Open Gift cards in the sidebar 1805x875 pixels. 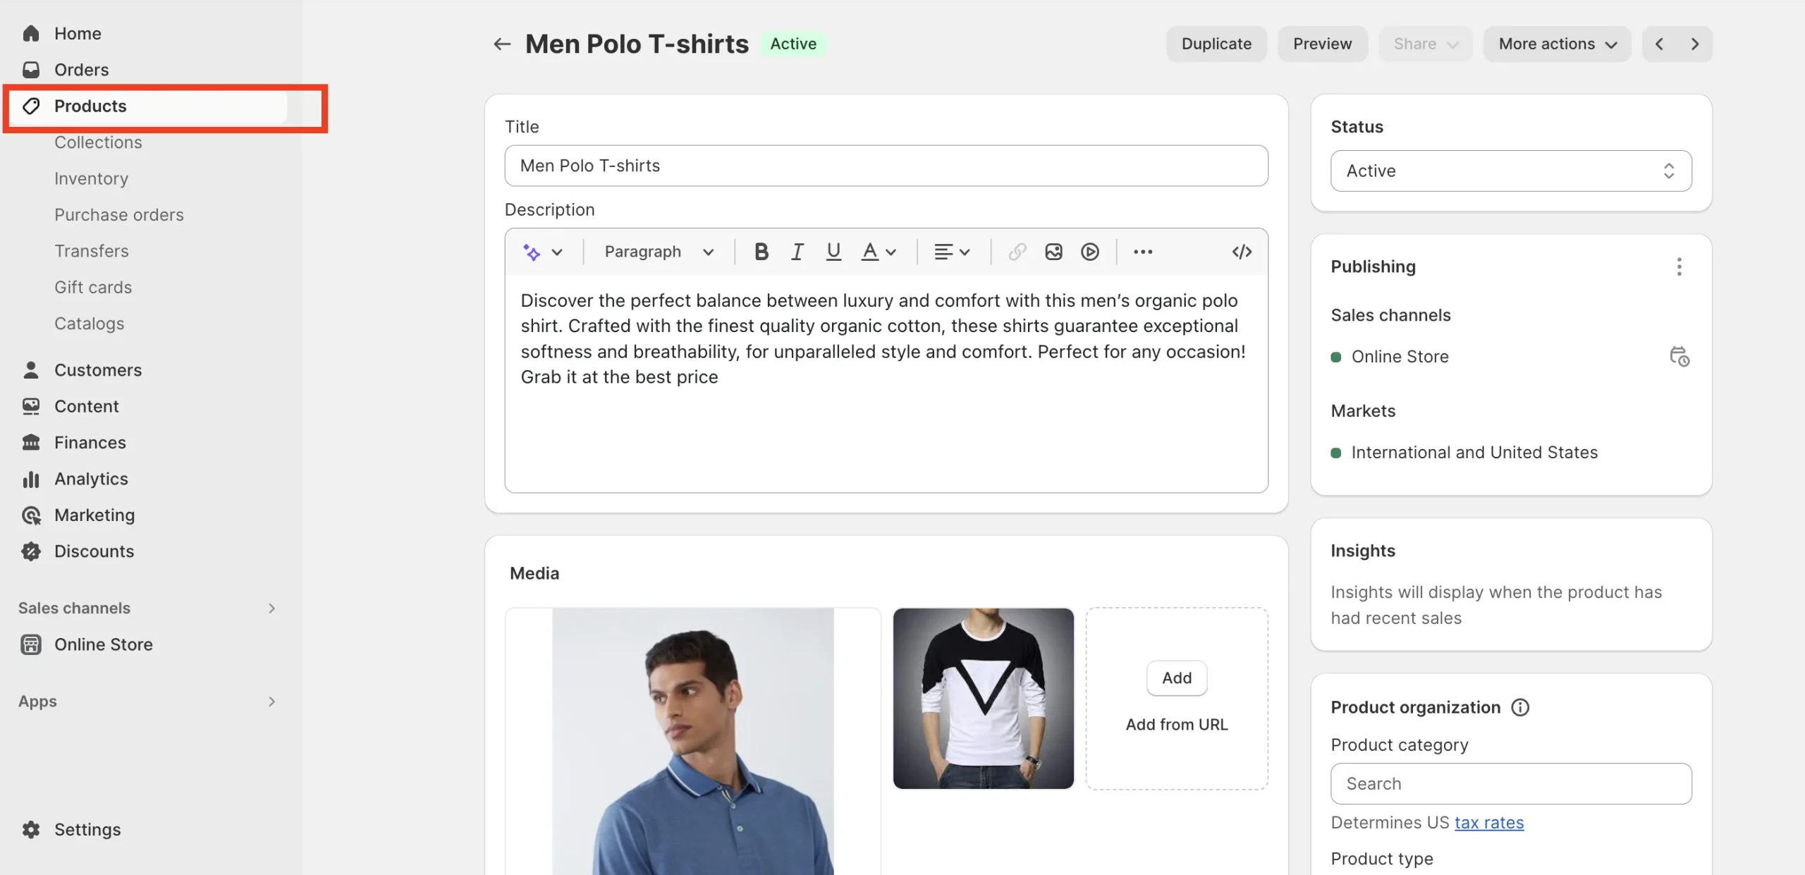tap(93, 287)
